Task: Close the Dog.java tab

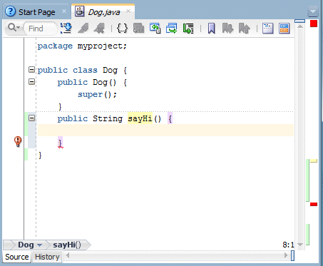Action: 128,11
